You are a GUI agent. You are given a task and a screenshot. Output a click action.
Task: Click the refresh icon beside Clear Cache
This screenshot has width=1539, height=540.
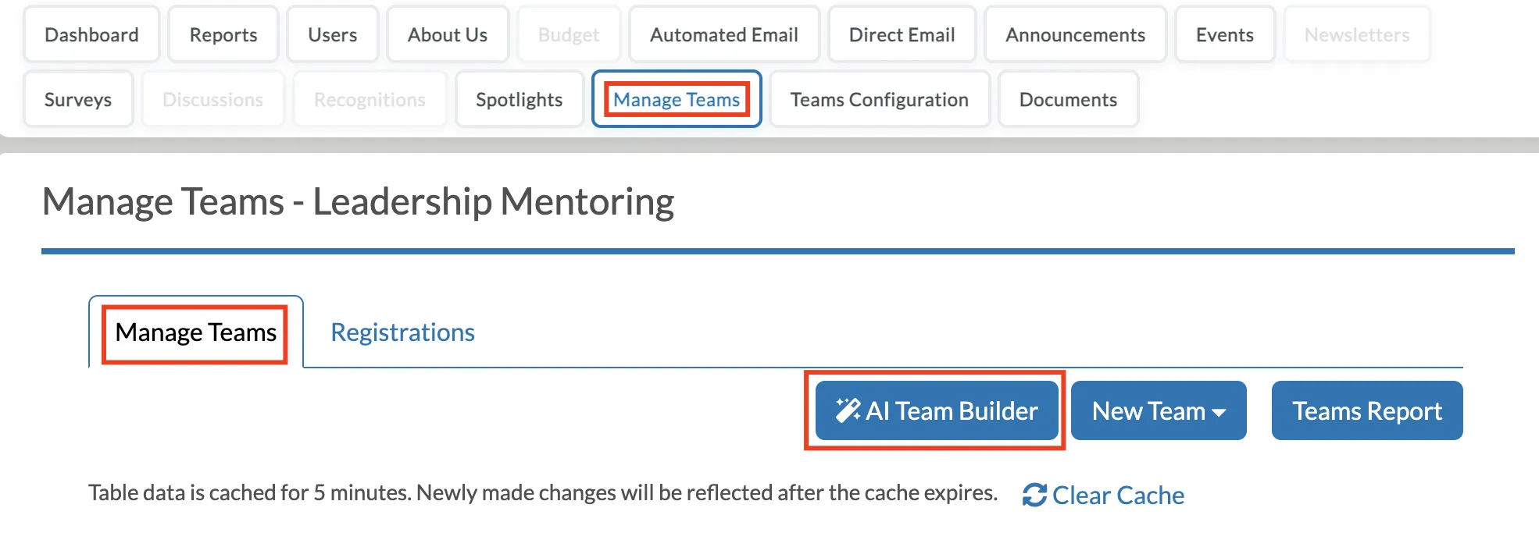[x=1034, y=495]
